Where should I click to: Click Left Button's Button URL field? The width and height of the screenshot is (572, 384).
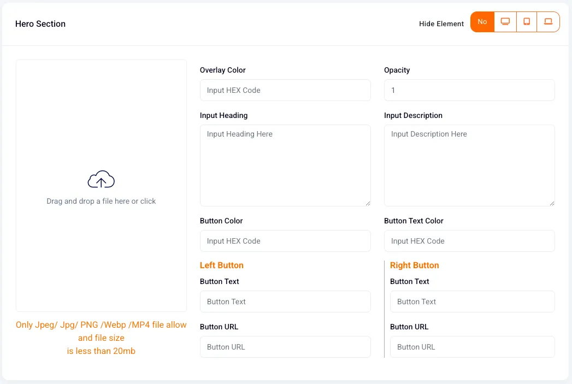tap(285, 347)
